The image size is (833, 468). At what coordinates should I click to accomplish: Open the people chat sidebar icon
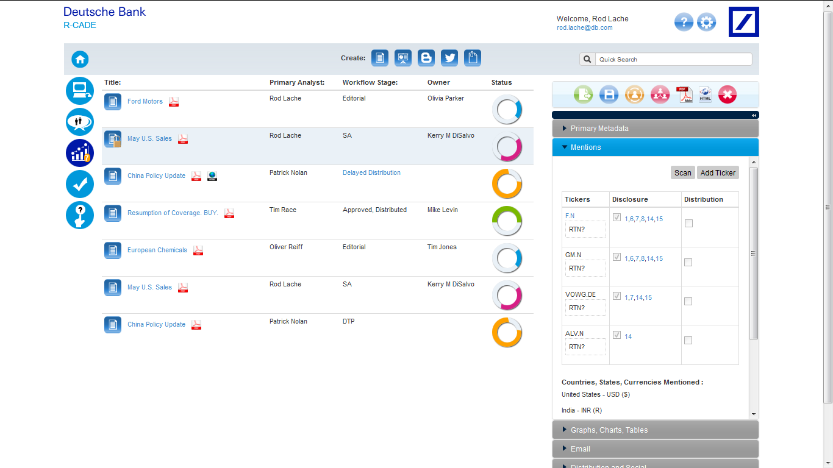coord(80,122)
